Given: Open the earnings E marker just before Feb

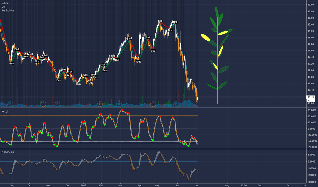Looking at the screenshot, I should click(100, 104).
